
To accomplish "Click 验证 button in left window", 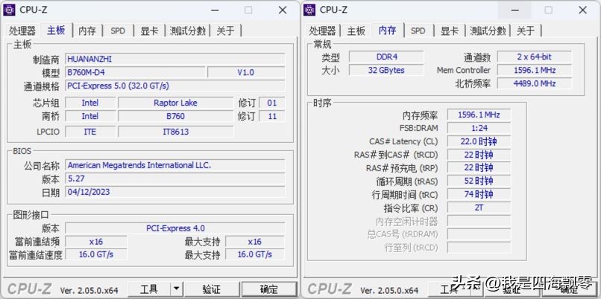I will pos(211,289).
